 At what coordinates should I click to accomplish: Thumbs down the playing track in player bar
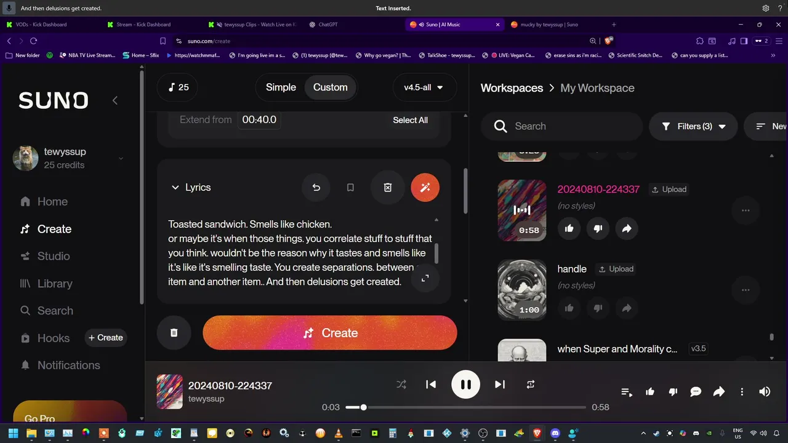(673, 392)
